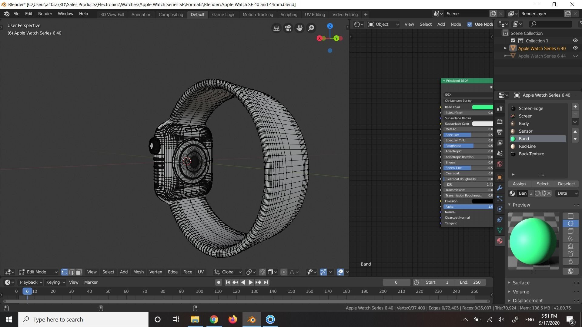This screenshot has width=582, height=327.
Task: Toggle show overlays button
Action: click(340, 272)
